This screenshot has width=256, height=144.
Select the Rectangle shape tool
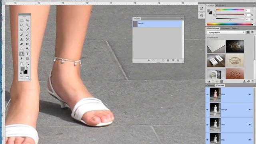pyautogui.click(x=28, y=58)
